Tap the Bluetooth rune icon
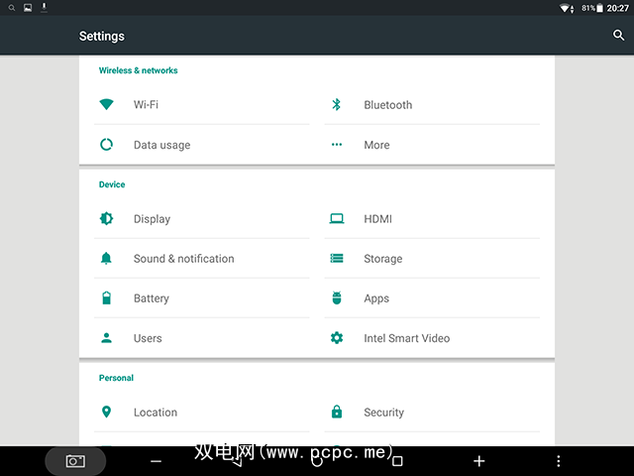The height and width of the screenshot is (476, 634). [337, 104]
